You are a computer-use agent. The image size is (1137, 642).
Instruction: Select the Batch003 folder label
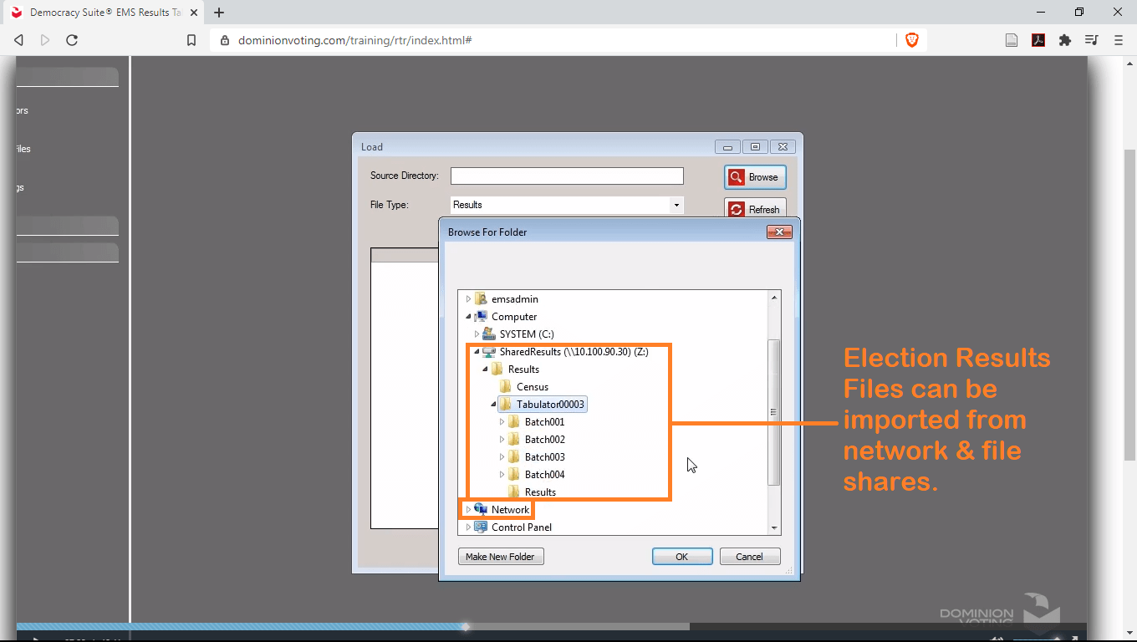click(x=545, y=457)
